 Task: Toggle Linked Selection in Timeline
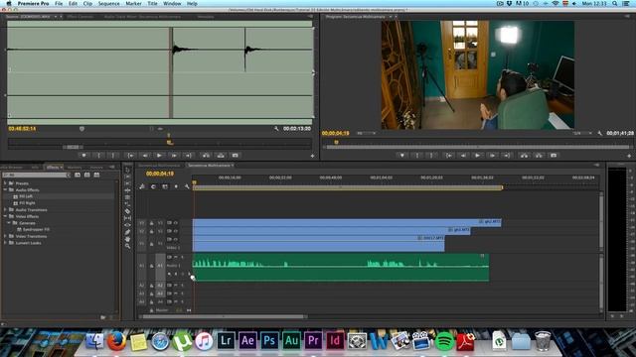point(165,186)
